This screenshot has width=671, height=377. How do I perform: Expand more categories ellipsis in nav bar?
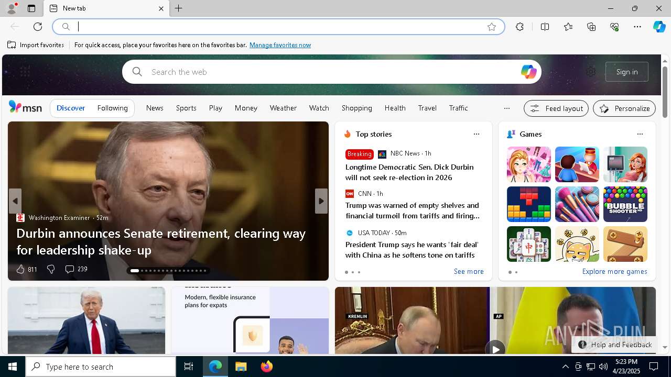[506, 108]
